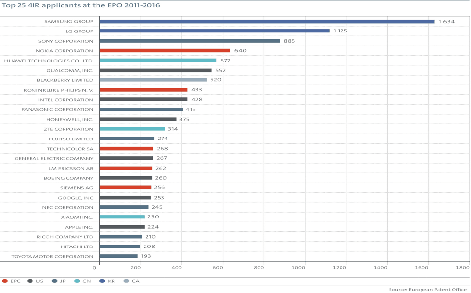The width and height of the screenshot is (471, 293).
Task: Select the RICOH COMPANY LTD label
Action: click(65, 237)
